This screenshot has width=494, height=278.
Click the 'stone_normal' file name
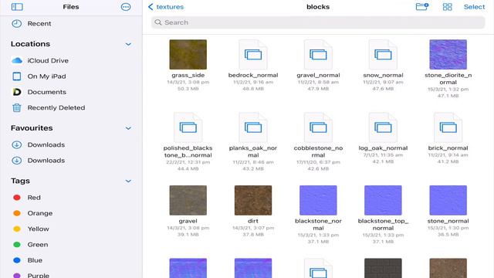click(x=448, y=221)
